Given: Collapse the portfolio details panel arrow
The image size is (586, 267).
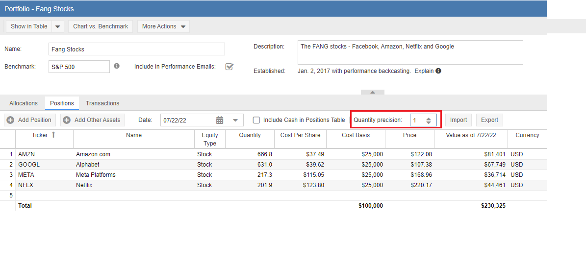Looking at the screenshot, I should (x=373, y=92).
